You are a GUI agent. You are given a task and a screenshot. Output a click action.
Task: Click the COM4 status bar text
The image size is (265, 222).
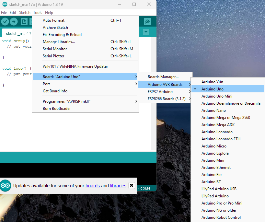(145, 189)
